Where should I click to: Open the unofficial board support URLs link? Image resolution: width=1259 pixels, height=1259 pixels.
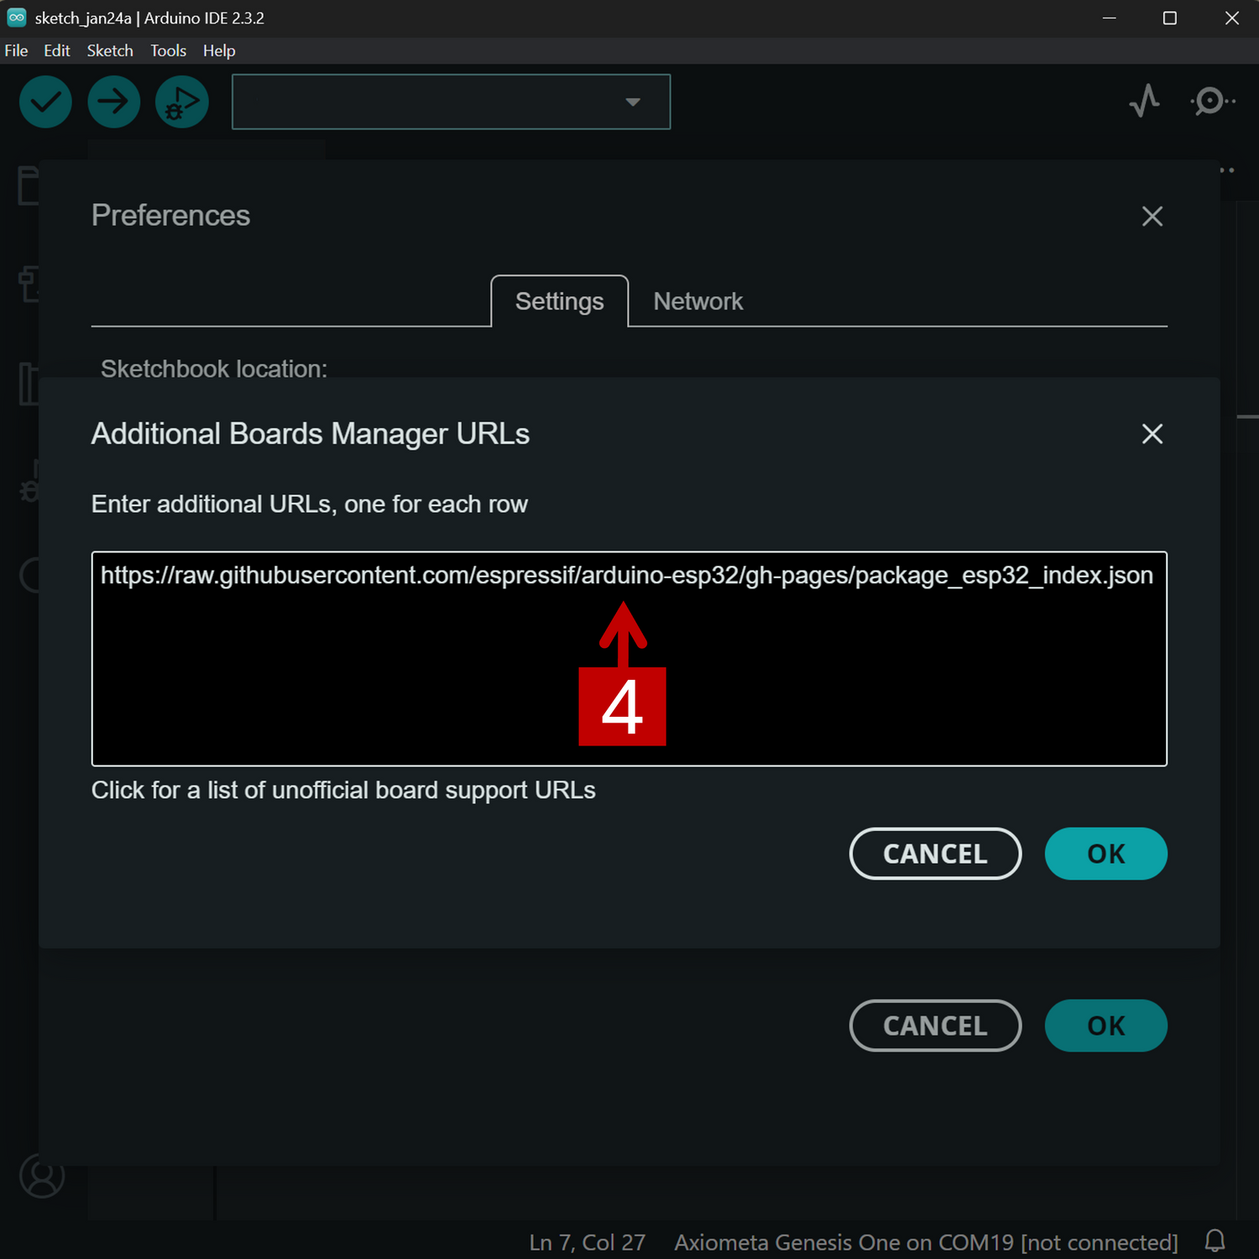(x=343, y=791)
